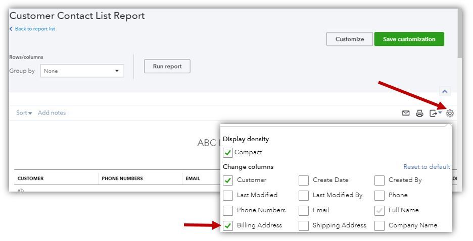Check the Shipping Address column checkbox
The height and width of the screenshot is (241, 473).
[304, 225]
